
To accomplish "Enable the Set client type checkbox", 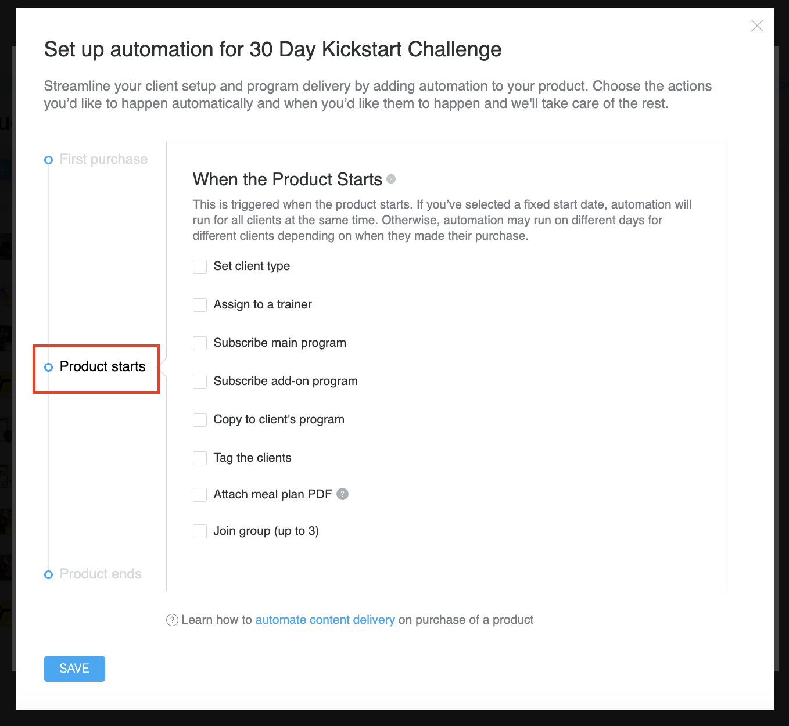I will [x=200, y=267].
